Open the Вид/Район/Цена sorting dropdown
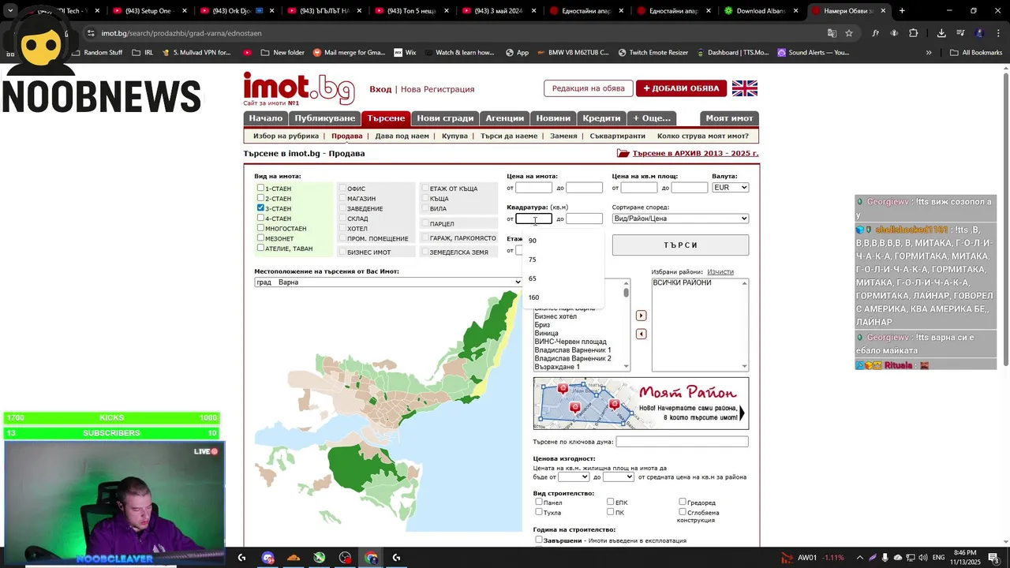Image resolution: width=1010 pixels, height=568 pixels. coord(680,219)
